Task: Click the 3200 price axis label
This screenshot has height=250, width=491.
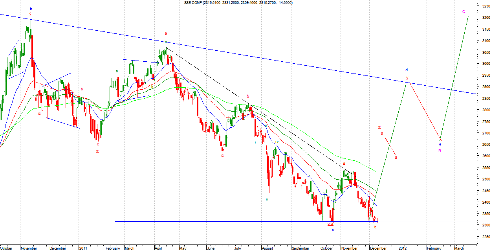Action: click(485, 18)
